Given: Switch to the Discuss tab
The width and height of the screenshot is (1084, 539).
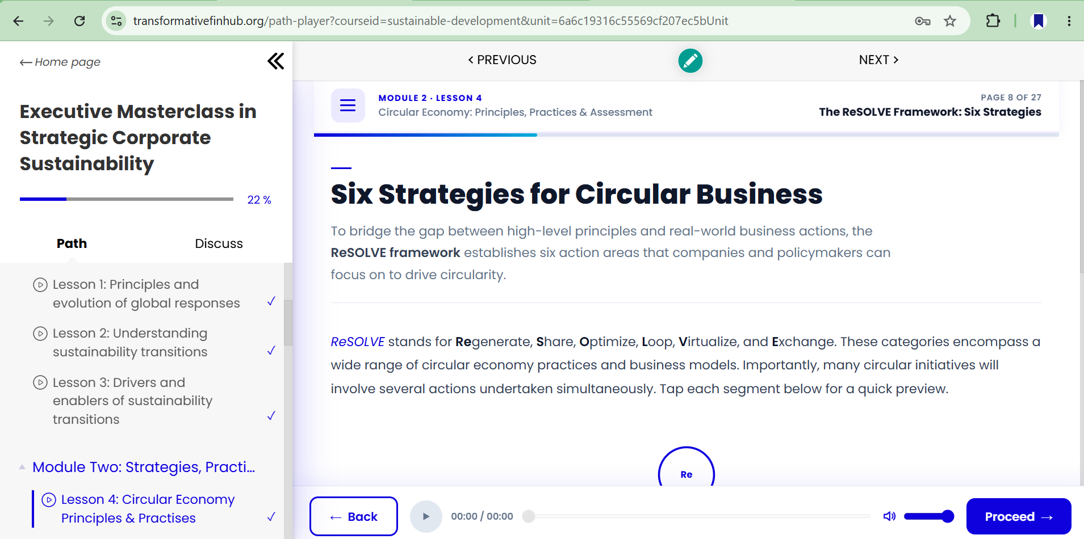Looking at the screenshot, I should 219,243.
